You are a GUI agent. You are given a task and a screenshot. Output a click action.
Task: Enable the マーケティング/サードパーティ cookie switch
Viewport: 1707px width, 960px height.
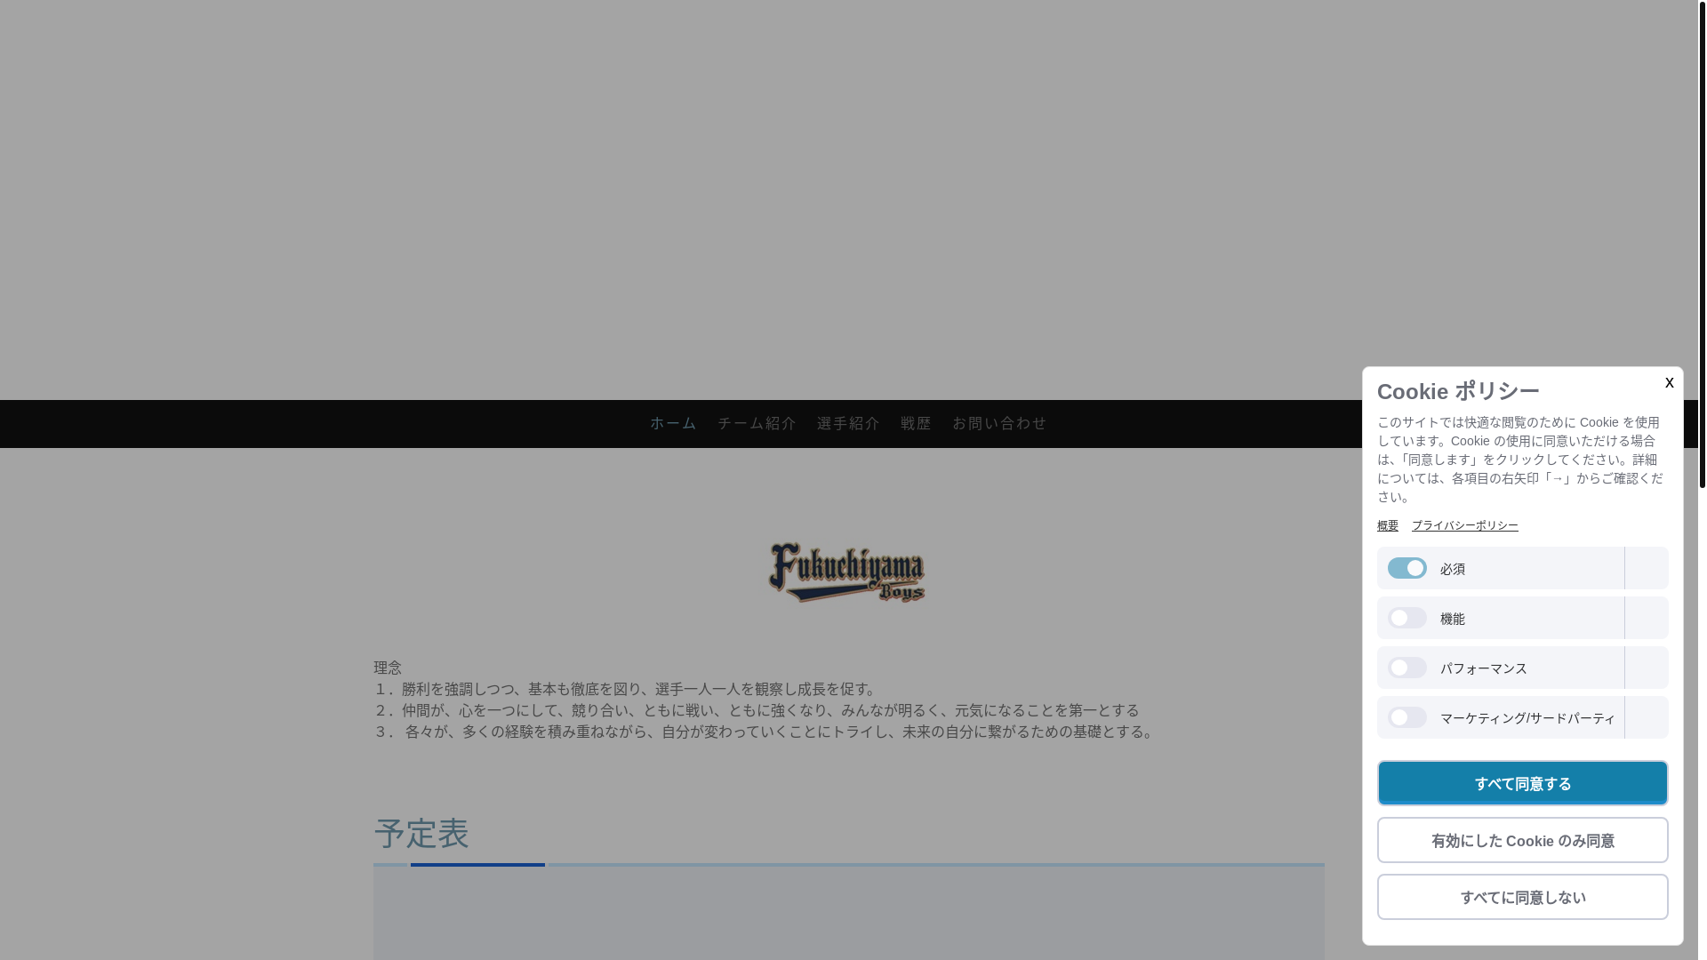1406,717
